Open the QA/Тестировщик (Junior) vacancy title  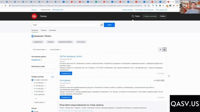[x=71, y=56]
